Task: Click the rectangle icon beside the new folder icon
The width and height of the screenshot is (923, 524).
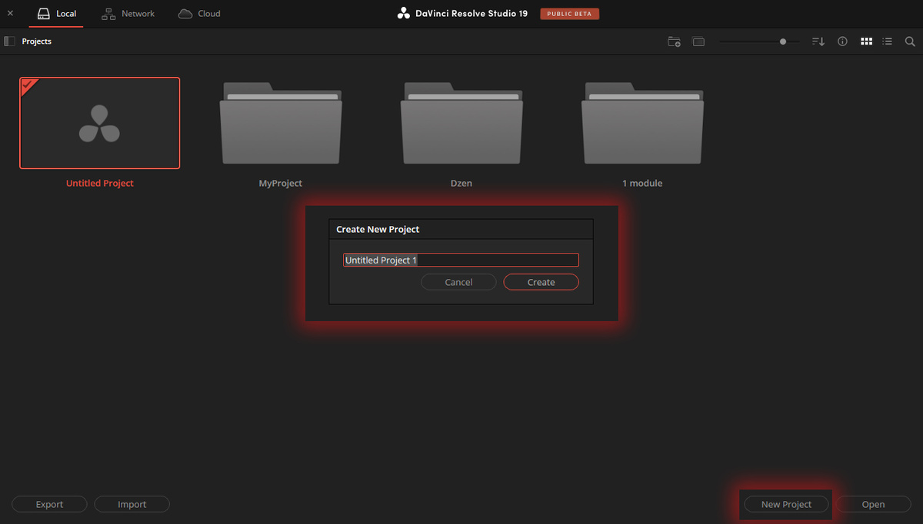Action: 698,41
